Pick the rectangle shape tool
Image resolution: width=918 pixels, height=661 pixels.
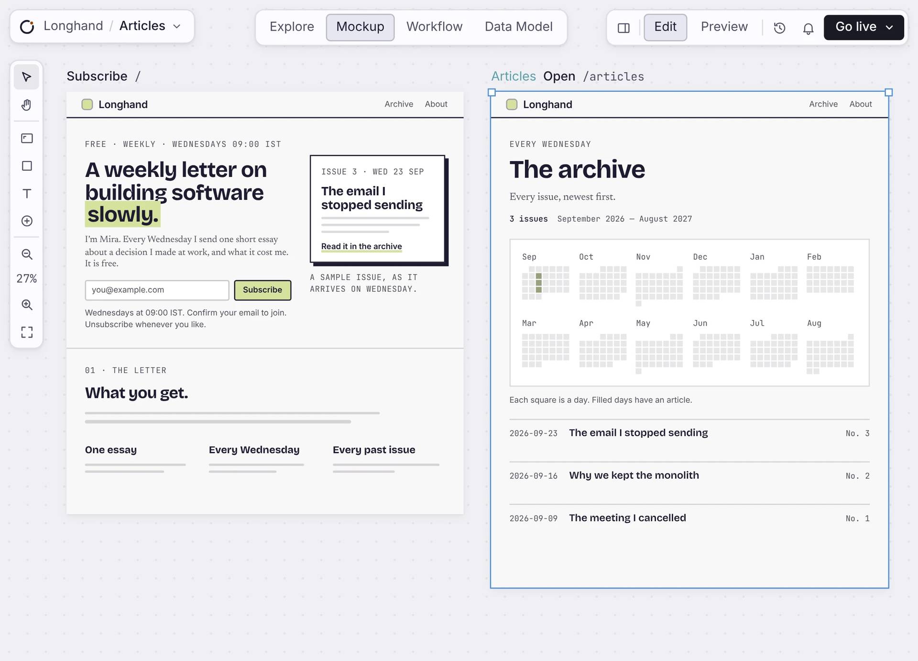click(x=27, y=166)
